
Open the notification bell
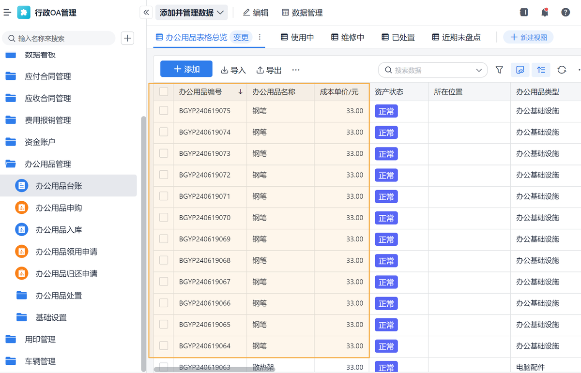point(545,13)
